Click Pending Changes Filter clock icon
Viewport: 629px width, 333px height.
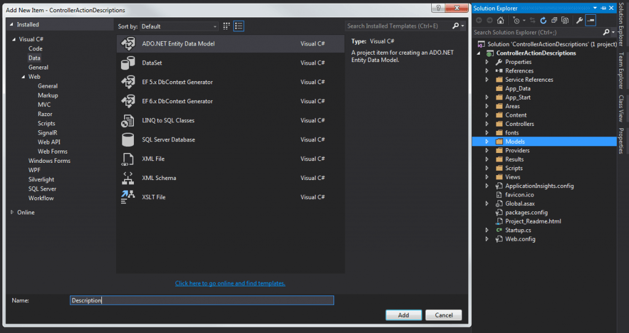(516, 20)
